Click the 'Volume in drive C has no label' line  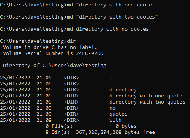coord(50,47)
